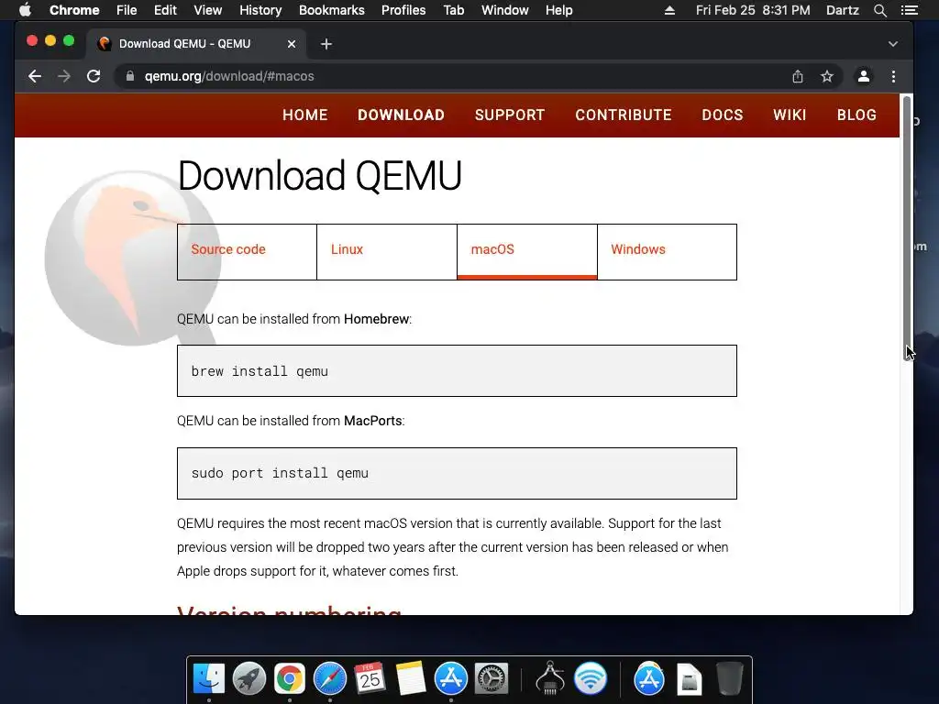The image size is (939, 704).
Task: Open the disk image file in the Dock
Action: point(690,679)
